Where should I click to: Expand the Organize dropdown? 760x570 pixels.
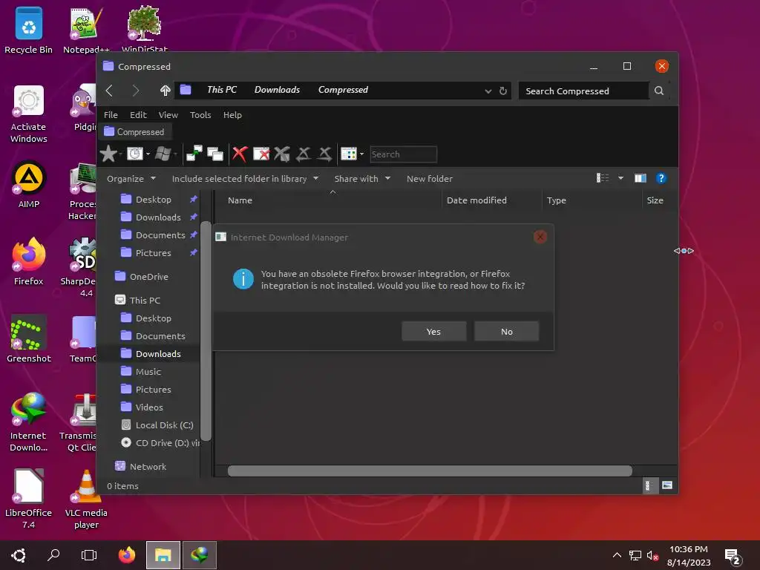point(131,178)
